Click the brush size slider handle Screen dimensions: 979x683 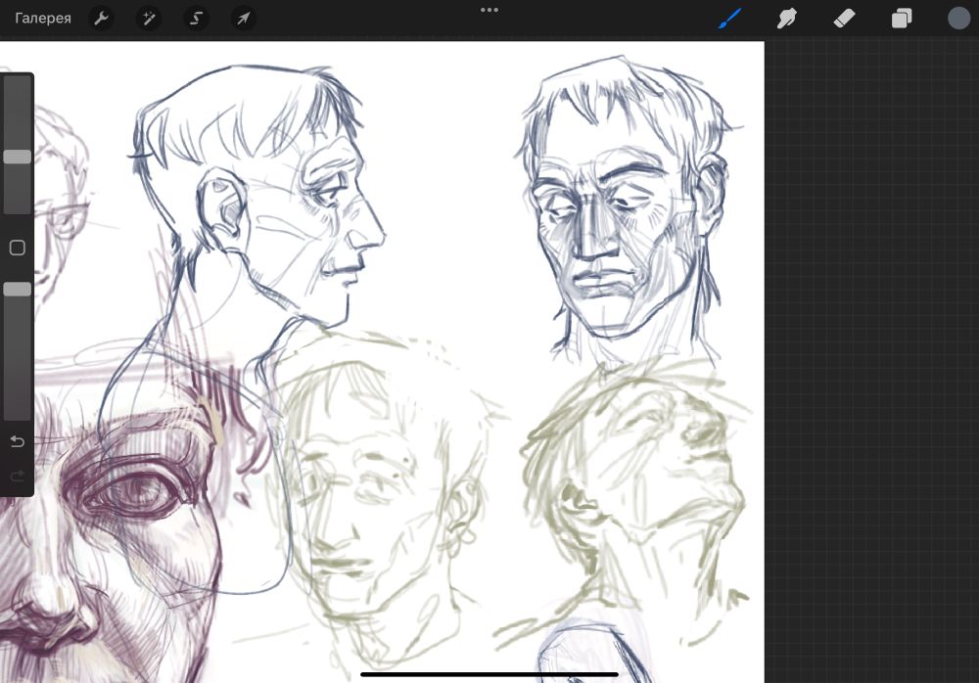[x=17, y=157]
